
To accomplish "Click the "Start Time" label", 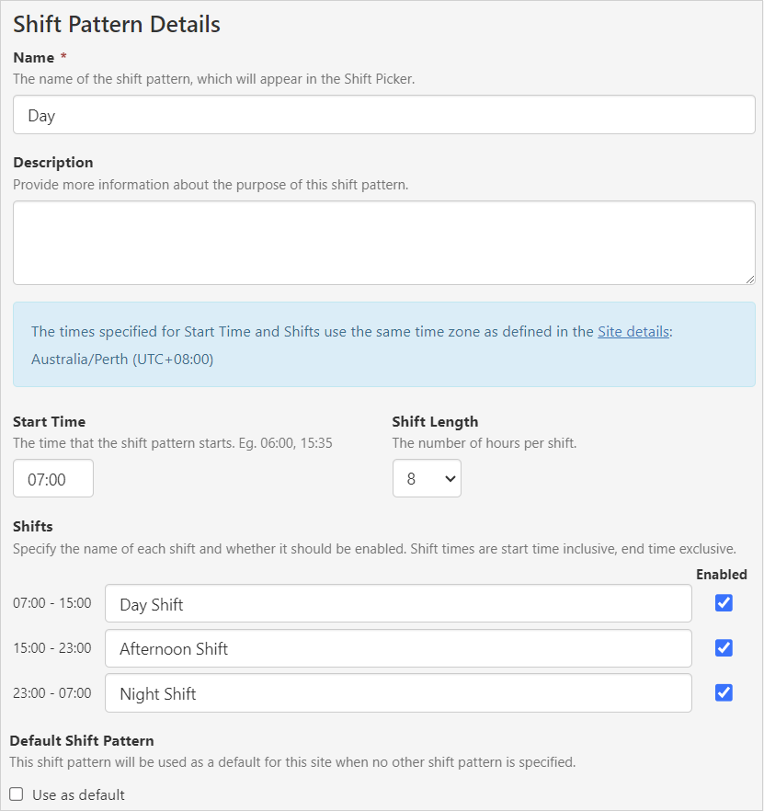I will pos(50,422).
